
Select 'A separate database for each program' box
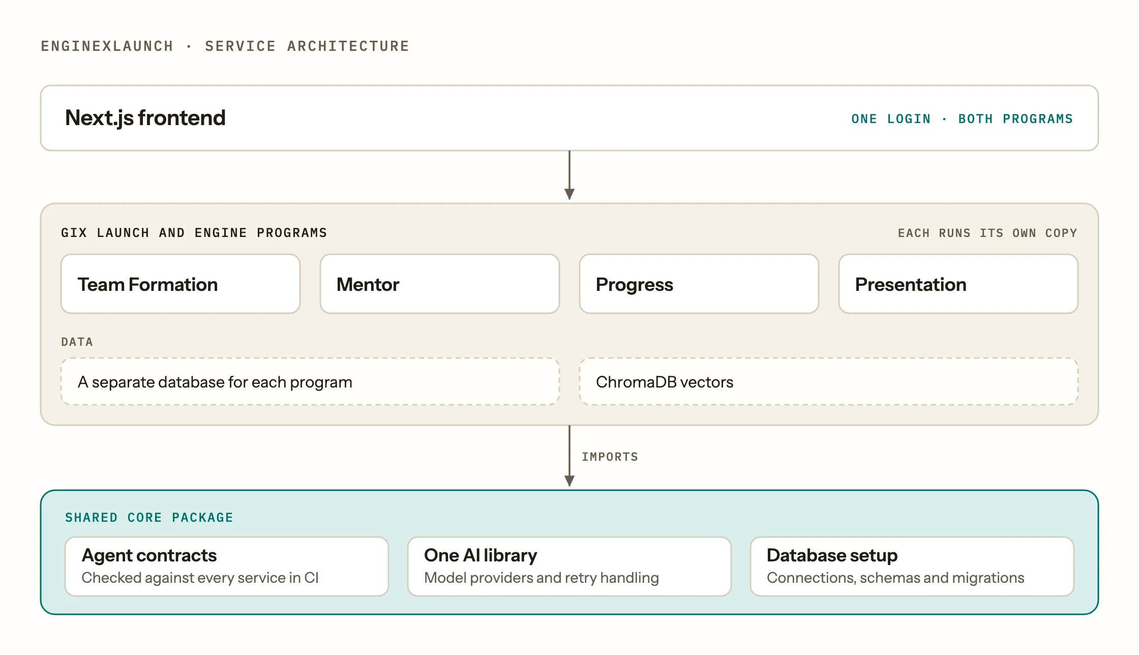(x=310, y=382)
